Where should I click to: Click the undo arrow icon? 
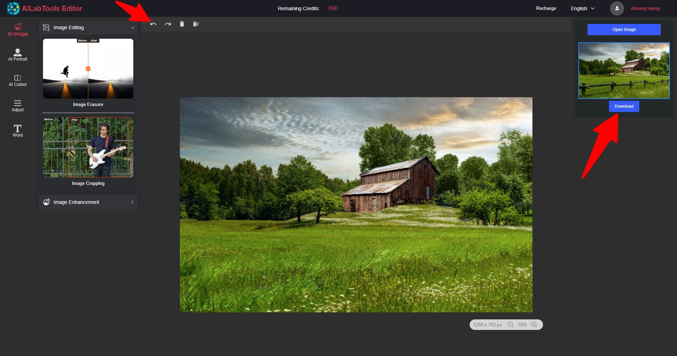pyautogui.click(x=153, y=24)
